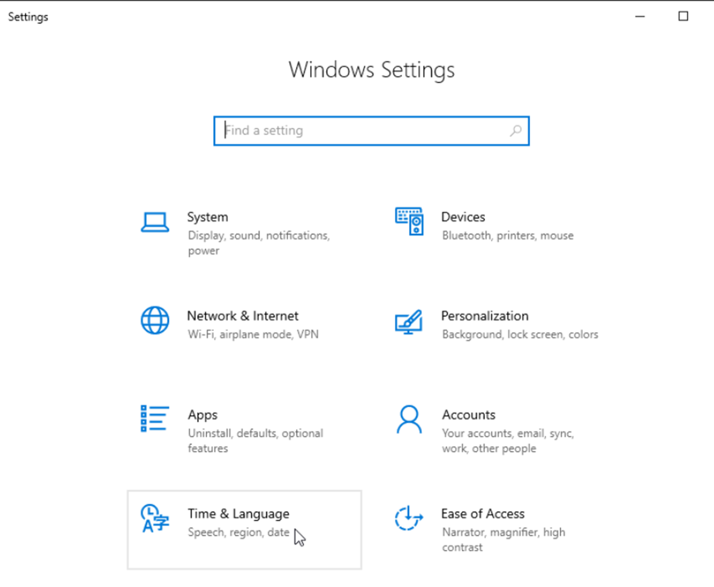This screenshot has height=587, width=714.
Task: Select the Accounts person icon
Action: [x=409, y=419]
